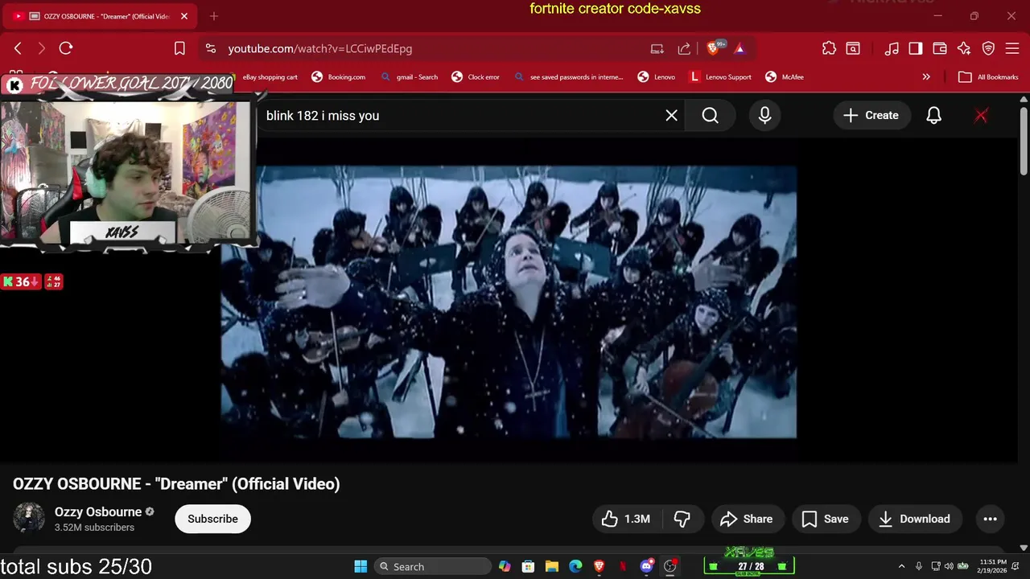Open the saved passwords bookmark
This screenshot has width=1030, height=579.
(x=568, y=77)
